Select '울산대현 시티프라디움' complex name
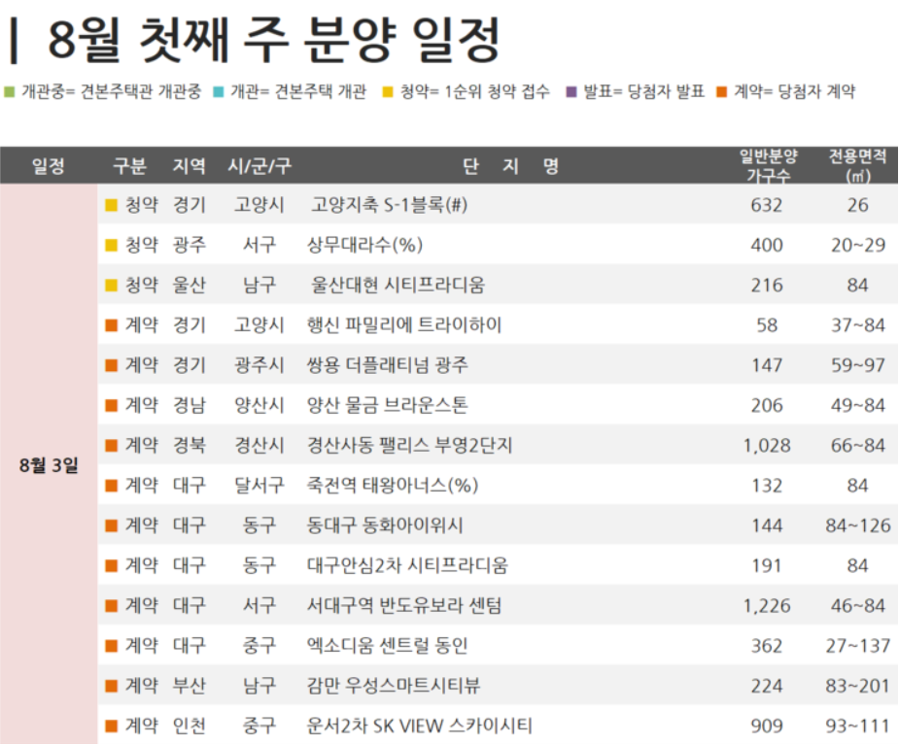Screen dimensions: 899x744 398,285
